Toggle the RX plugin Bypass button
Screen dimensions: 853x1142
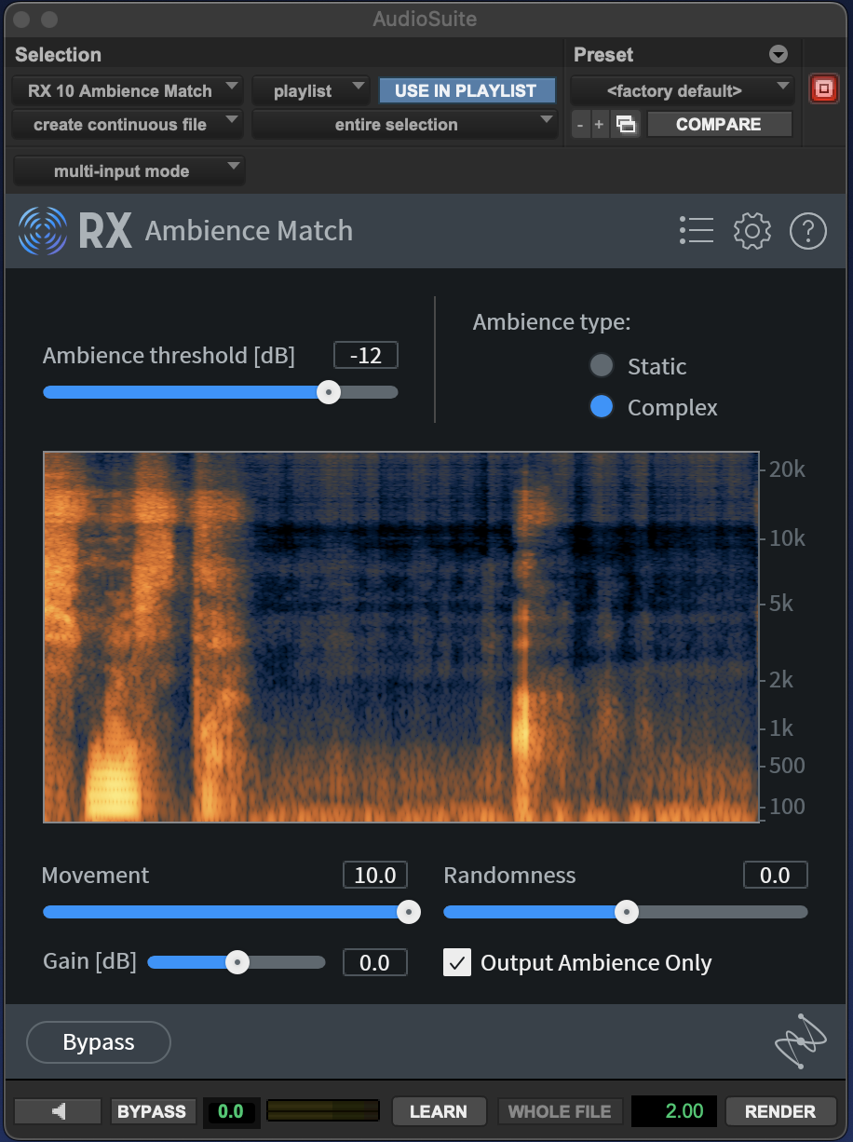(x=99, y=1042)
